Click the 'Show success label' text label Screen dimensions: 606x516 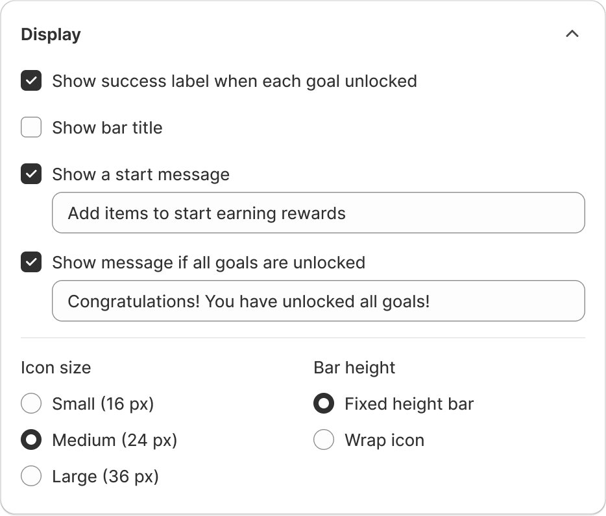[x=234, y=81]
